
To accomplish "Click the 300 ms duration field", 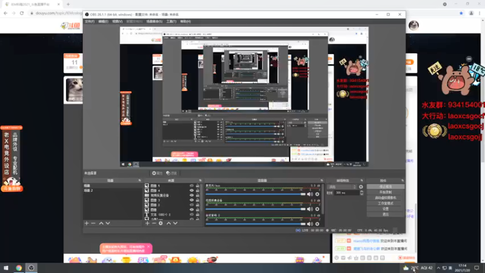I will pyautogui.click(x=347, y=193).
